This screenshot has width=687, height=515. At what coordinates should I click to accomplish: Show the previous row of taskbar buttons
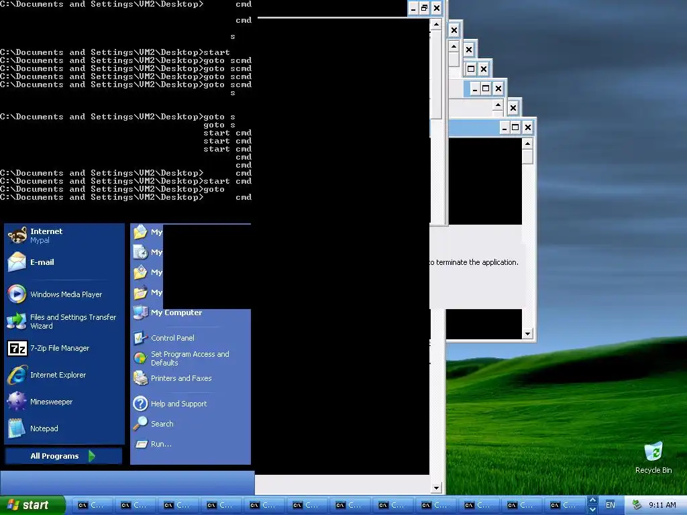593,500
